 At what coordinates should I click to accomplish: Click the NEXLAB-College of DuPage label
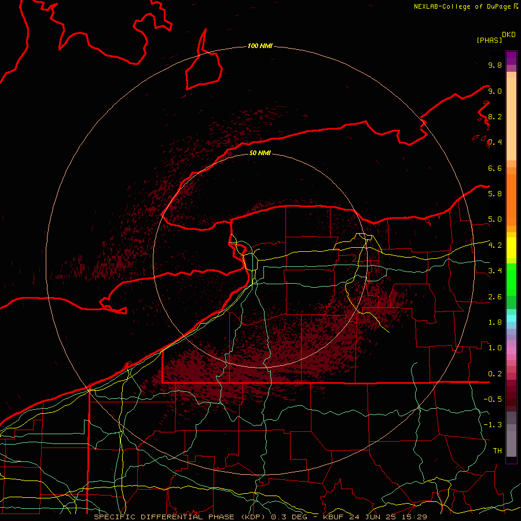tap(463, 6)
